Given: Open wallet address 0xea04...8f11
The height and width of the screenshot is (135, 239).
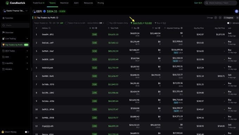Looking at the screenshot, I should click(x=48, y=34).
